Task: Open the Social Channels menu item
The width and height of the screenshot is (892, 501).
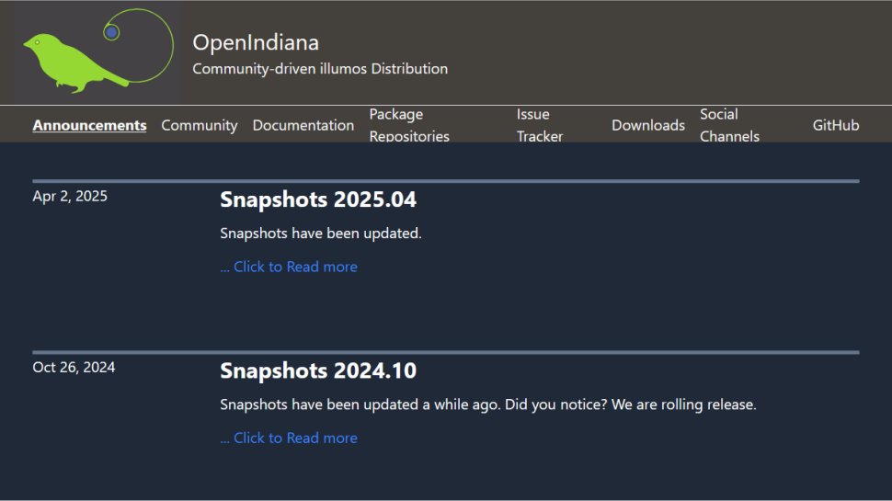Action: click(729, 125)
